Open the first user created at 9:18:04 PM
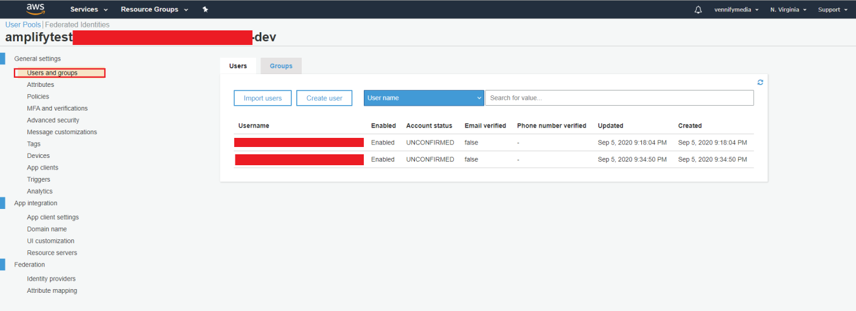Screen dimensions: 856x311 click(299, 143)
